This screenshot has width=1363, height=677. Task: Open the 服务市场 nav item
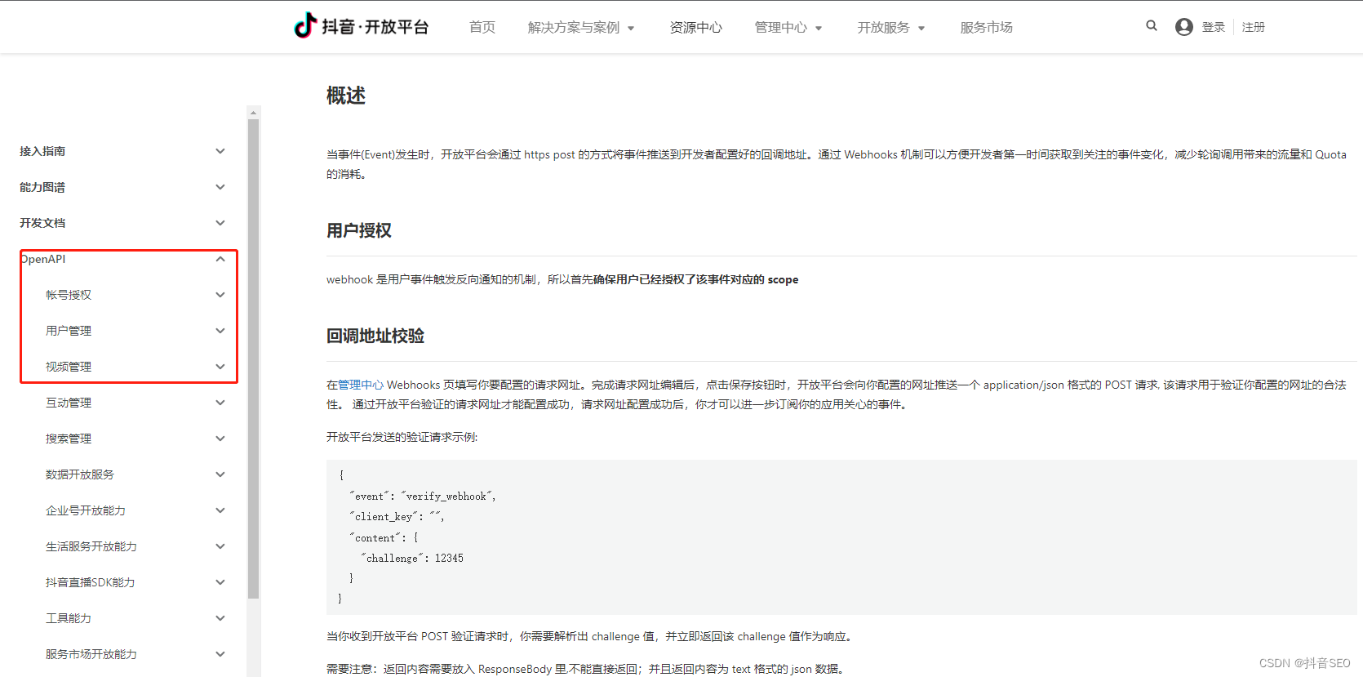986,27
